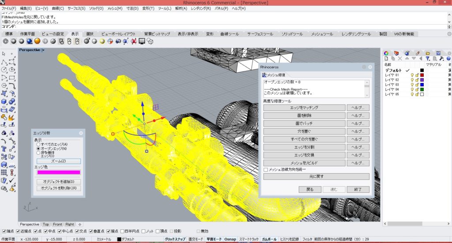Open the blue sphere materials panel icon
Viewport: 452px width, 243px height.
407,53
